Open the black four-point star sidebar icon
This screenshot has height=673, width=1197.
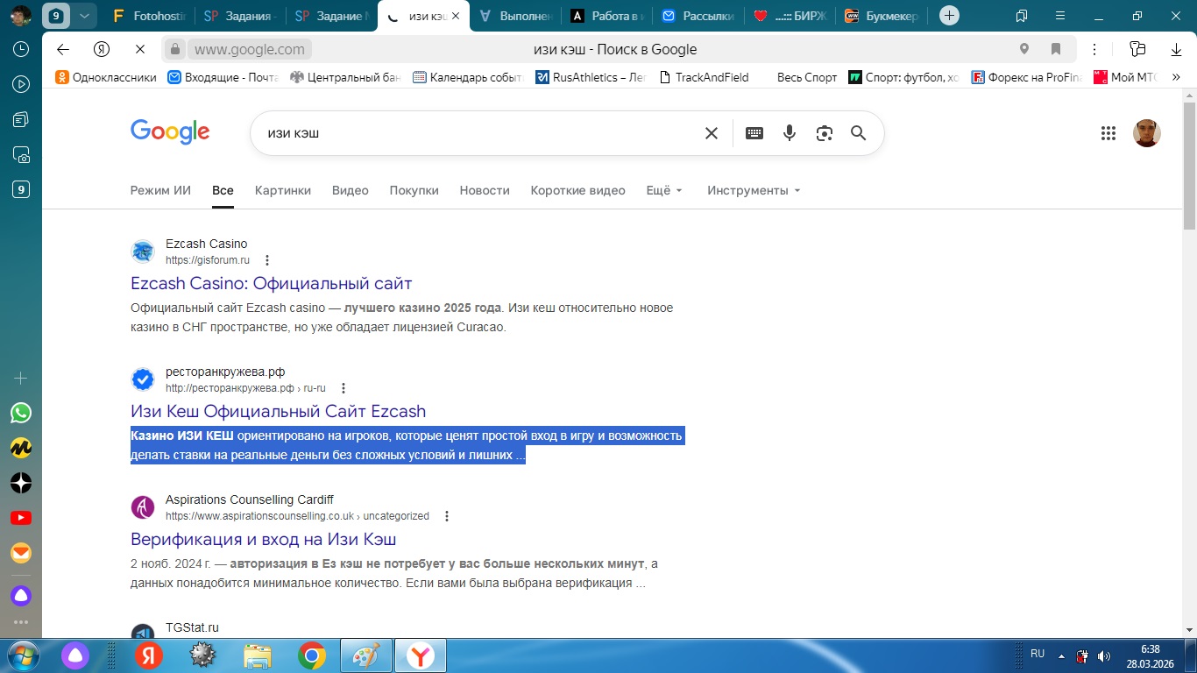[21, 483]
